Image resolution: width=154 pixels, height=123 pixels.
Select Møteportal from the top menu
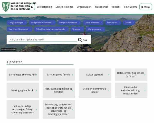click(101, 7)
